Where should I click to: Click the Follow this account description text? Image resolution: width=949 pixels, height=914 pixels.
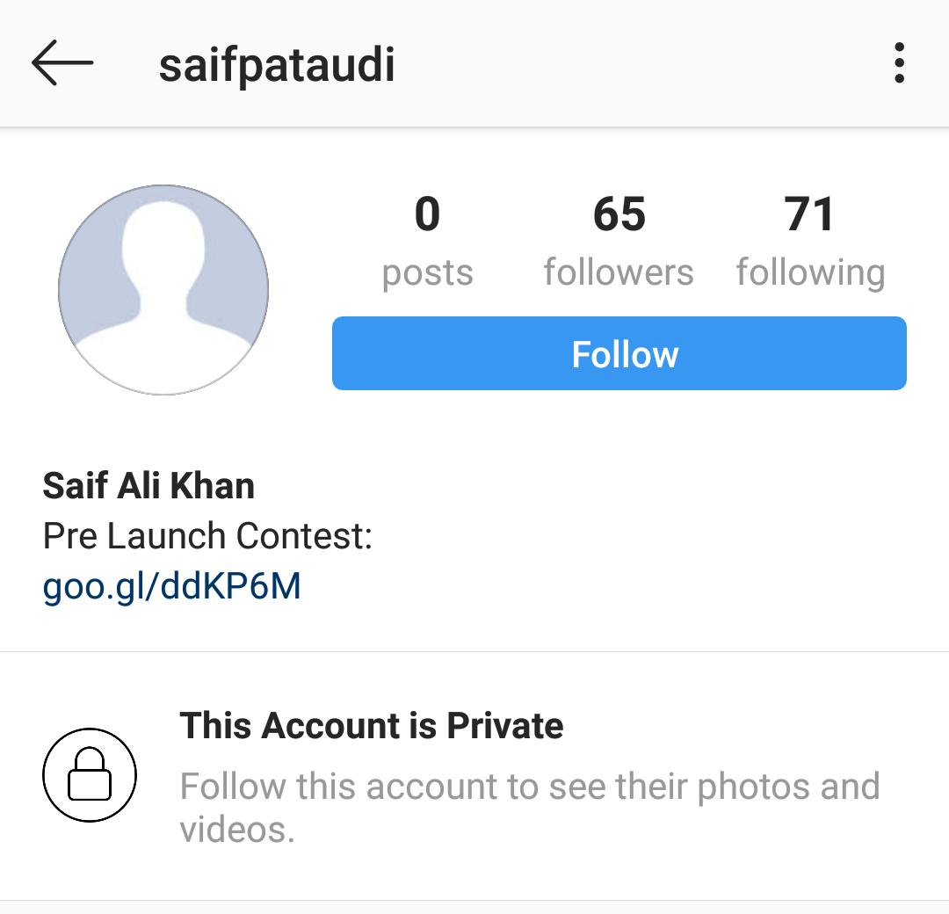pyautogui.click(x=530, y=808)
